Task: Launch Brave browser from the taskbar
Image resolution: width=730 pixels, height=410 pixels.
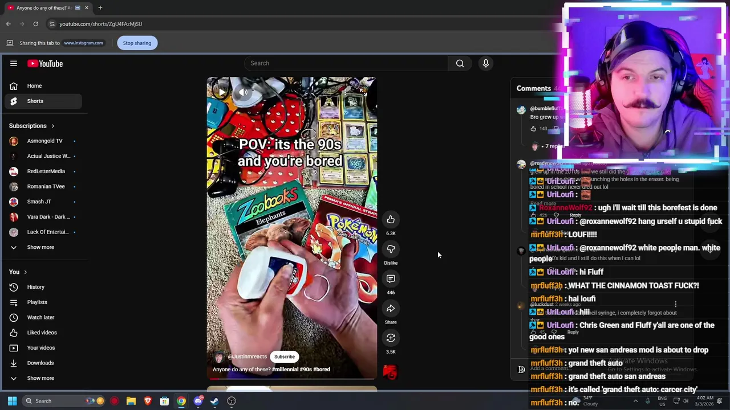Action: pos(148,401)
